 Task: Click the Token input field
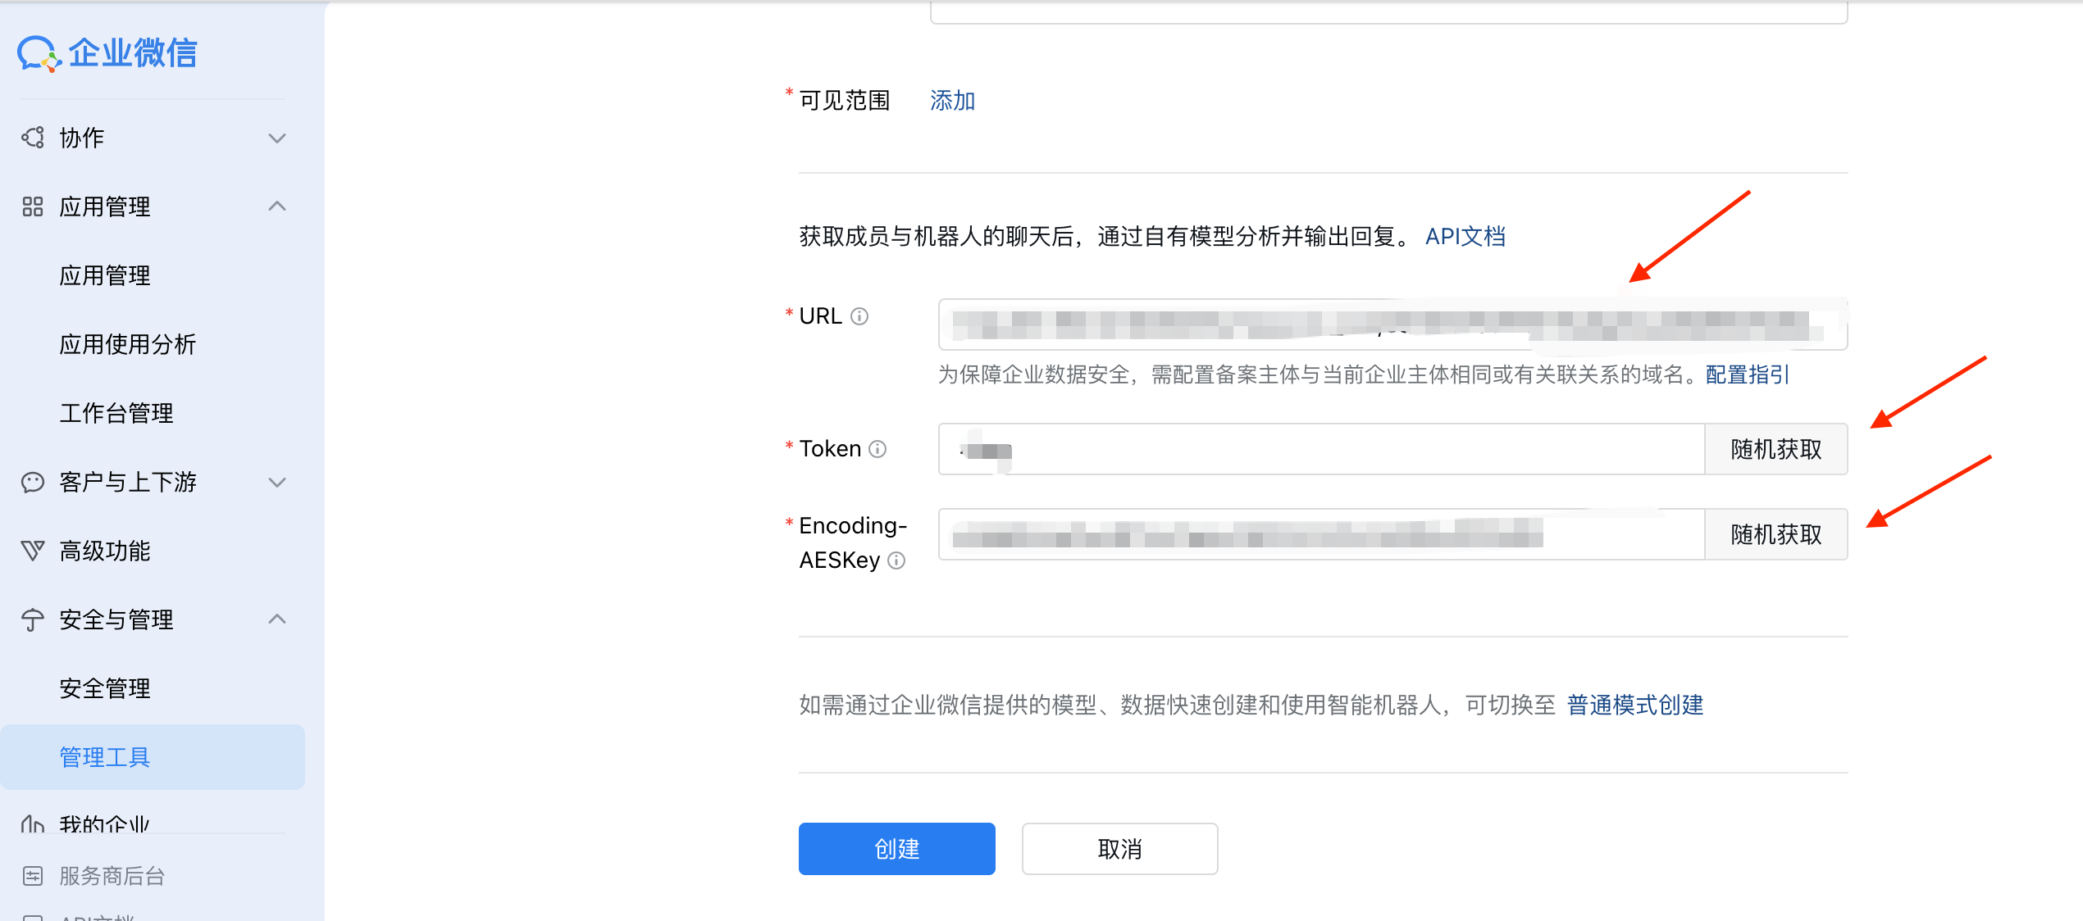click(x=1312, y=449)
